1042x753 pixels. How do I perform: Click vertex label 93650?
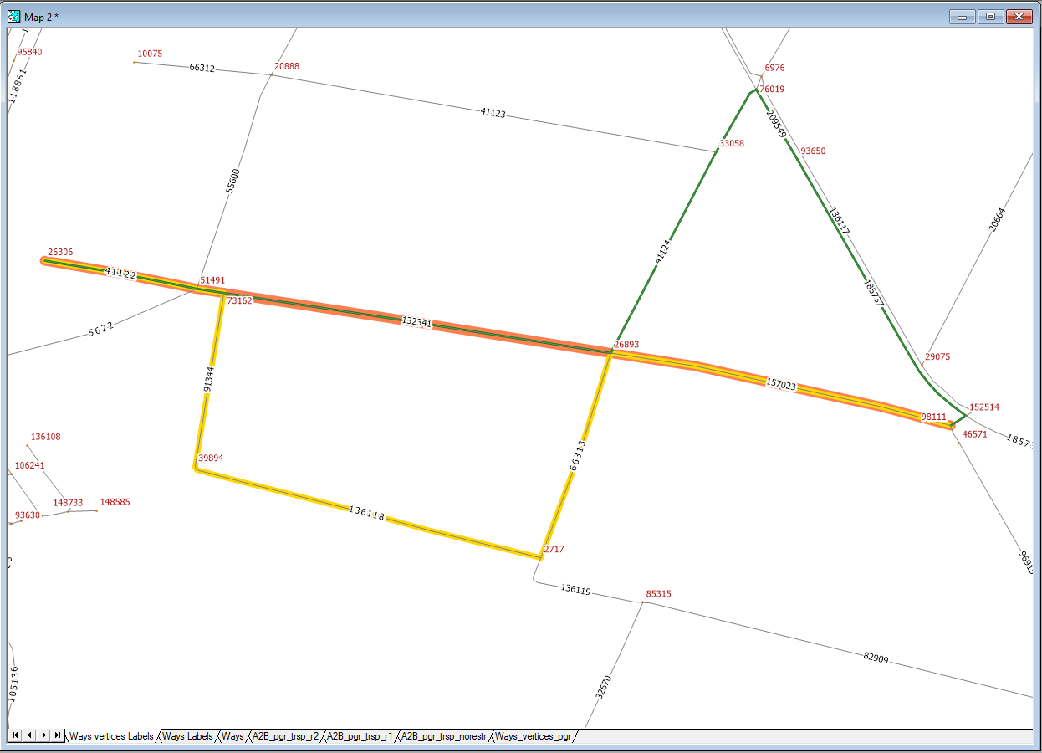point(813,151)
